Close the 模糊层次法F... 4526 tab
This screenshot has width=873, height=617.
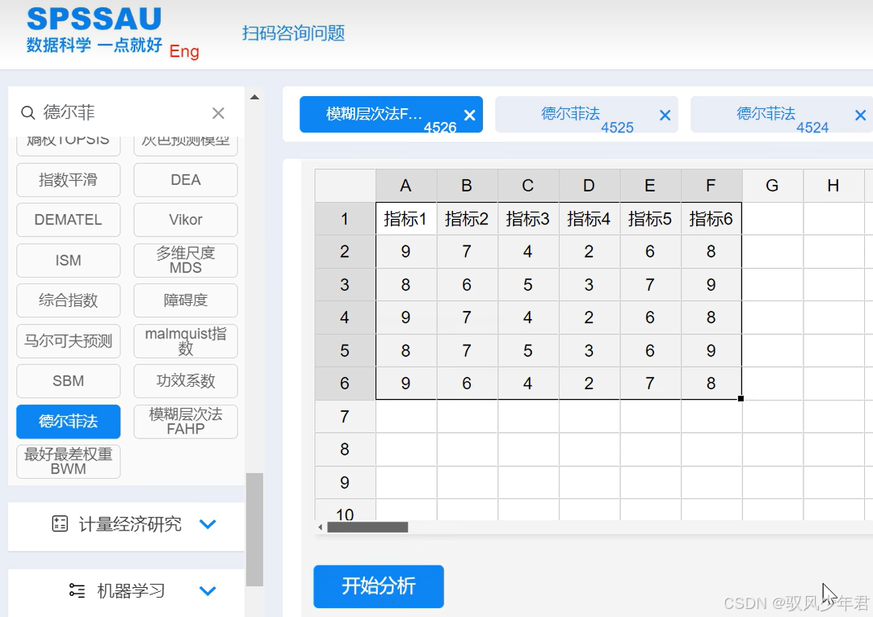469,115
